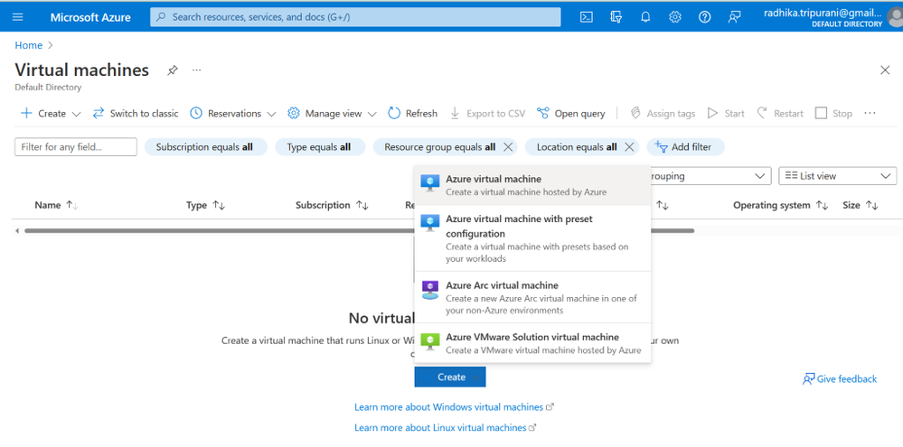903x447 pixels.
Task: Focus the Search resources, services, and docs box
Action: tap(355, 16)
